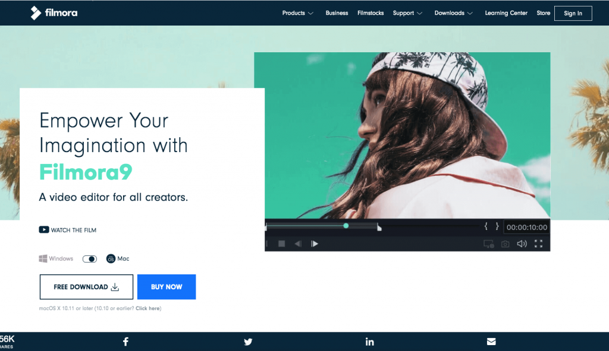Share on Twitter
Viewport: 609px width, 351px height.
248,341
